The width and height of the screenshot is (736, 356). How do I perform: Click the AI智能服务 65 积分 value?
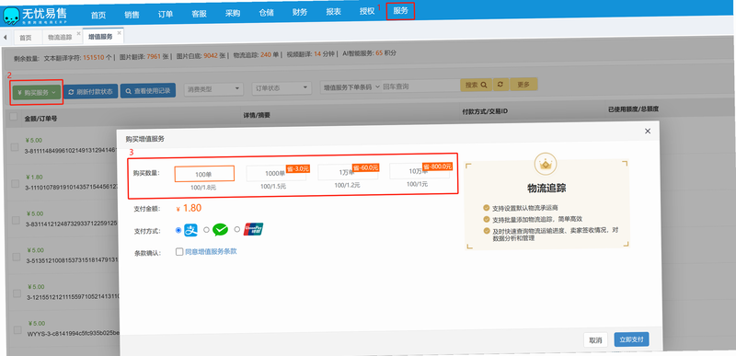(370, 53)
